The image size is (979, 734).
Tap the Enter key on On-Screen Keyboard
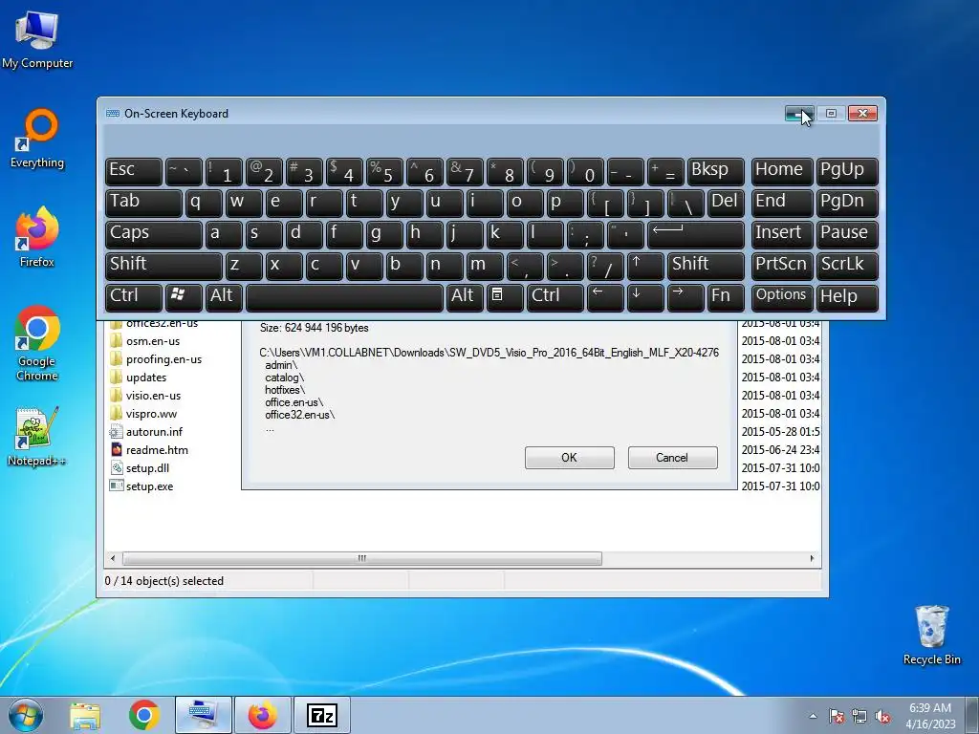[696, 235]
